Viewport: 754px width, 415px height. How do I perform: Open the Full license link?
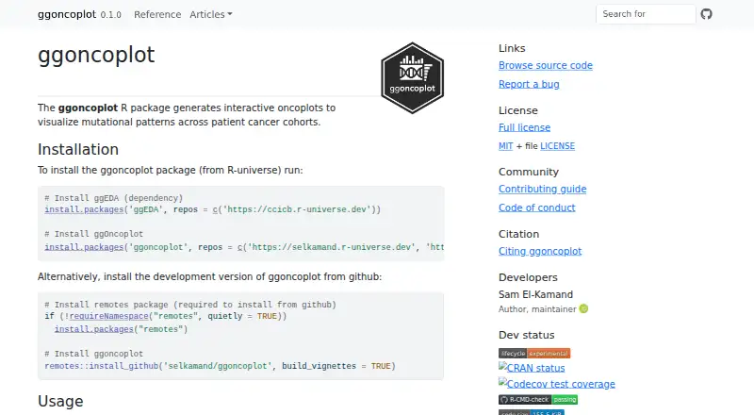point(524,127)
